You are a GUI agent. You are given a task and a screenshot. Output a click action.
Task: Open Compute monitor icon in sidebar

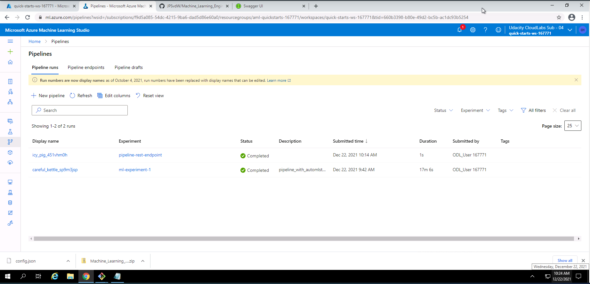click(10, 182)
